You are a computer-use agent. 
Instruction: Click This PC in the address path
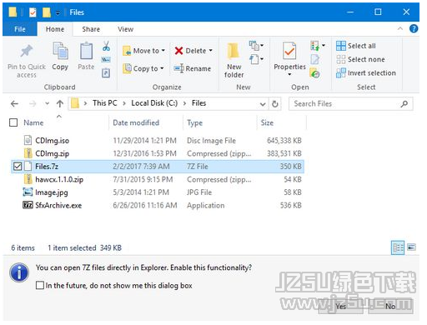[x=105, y=103]
